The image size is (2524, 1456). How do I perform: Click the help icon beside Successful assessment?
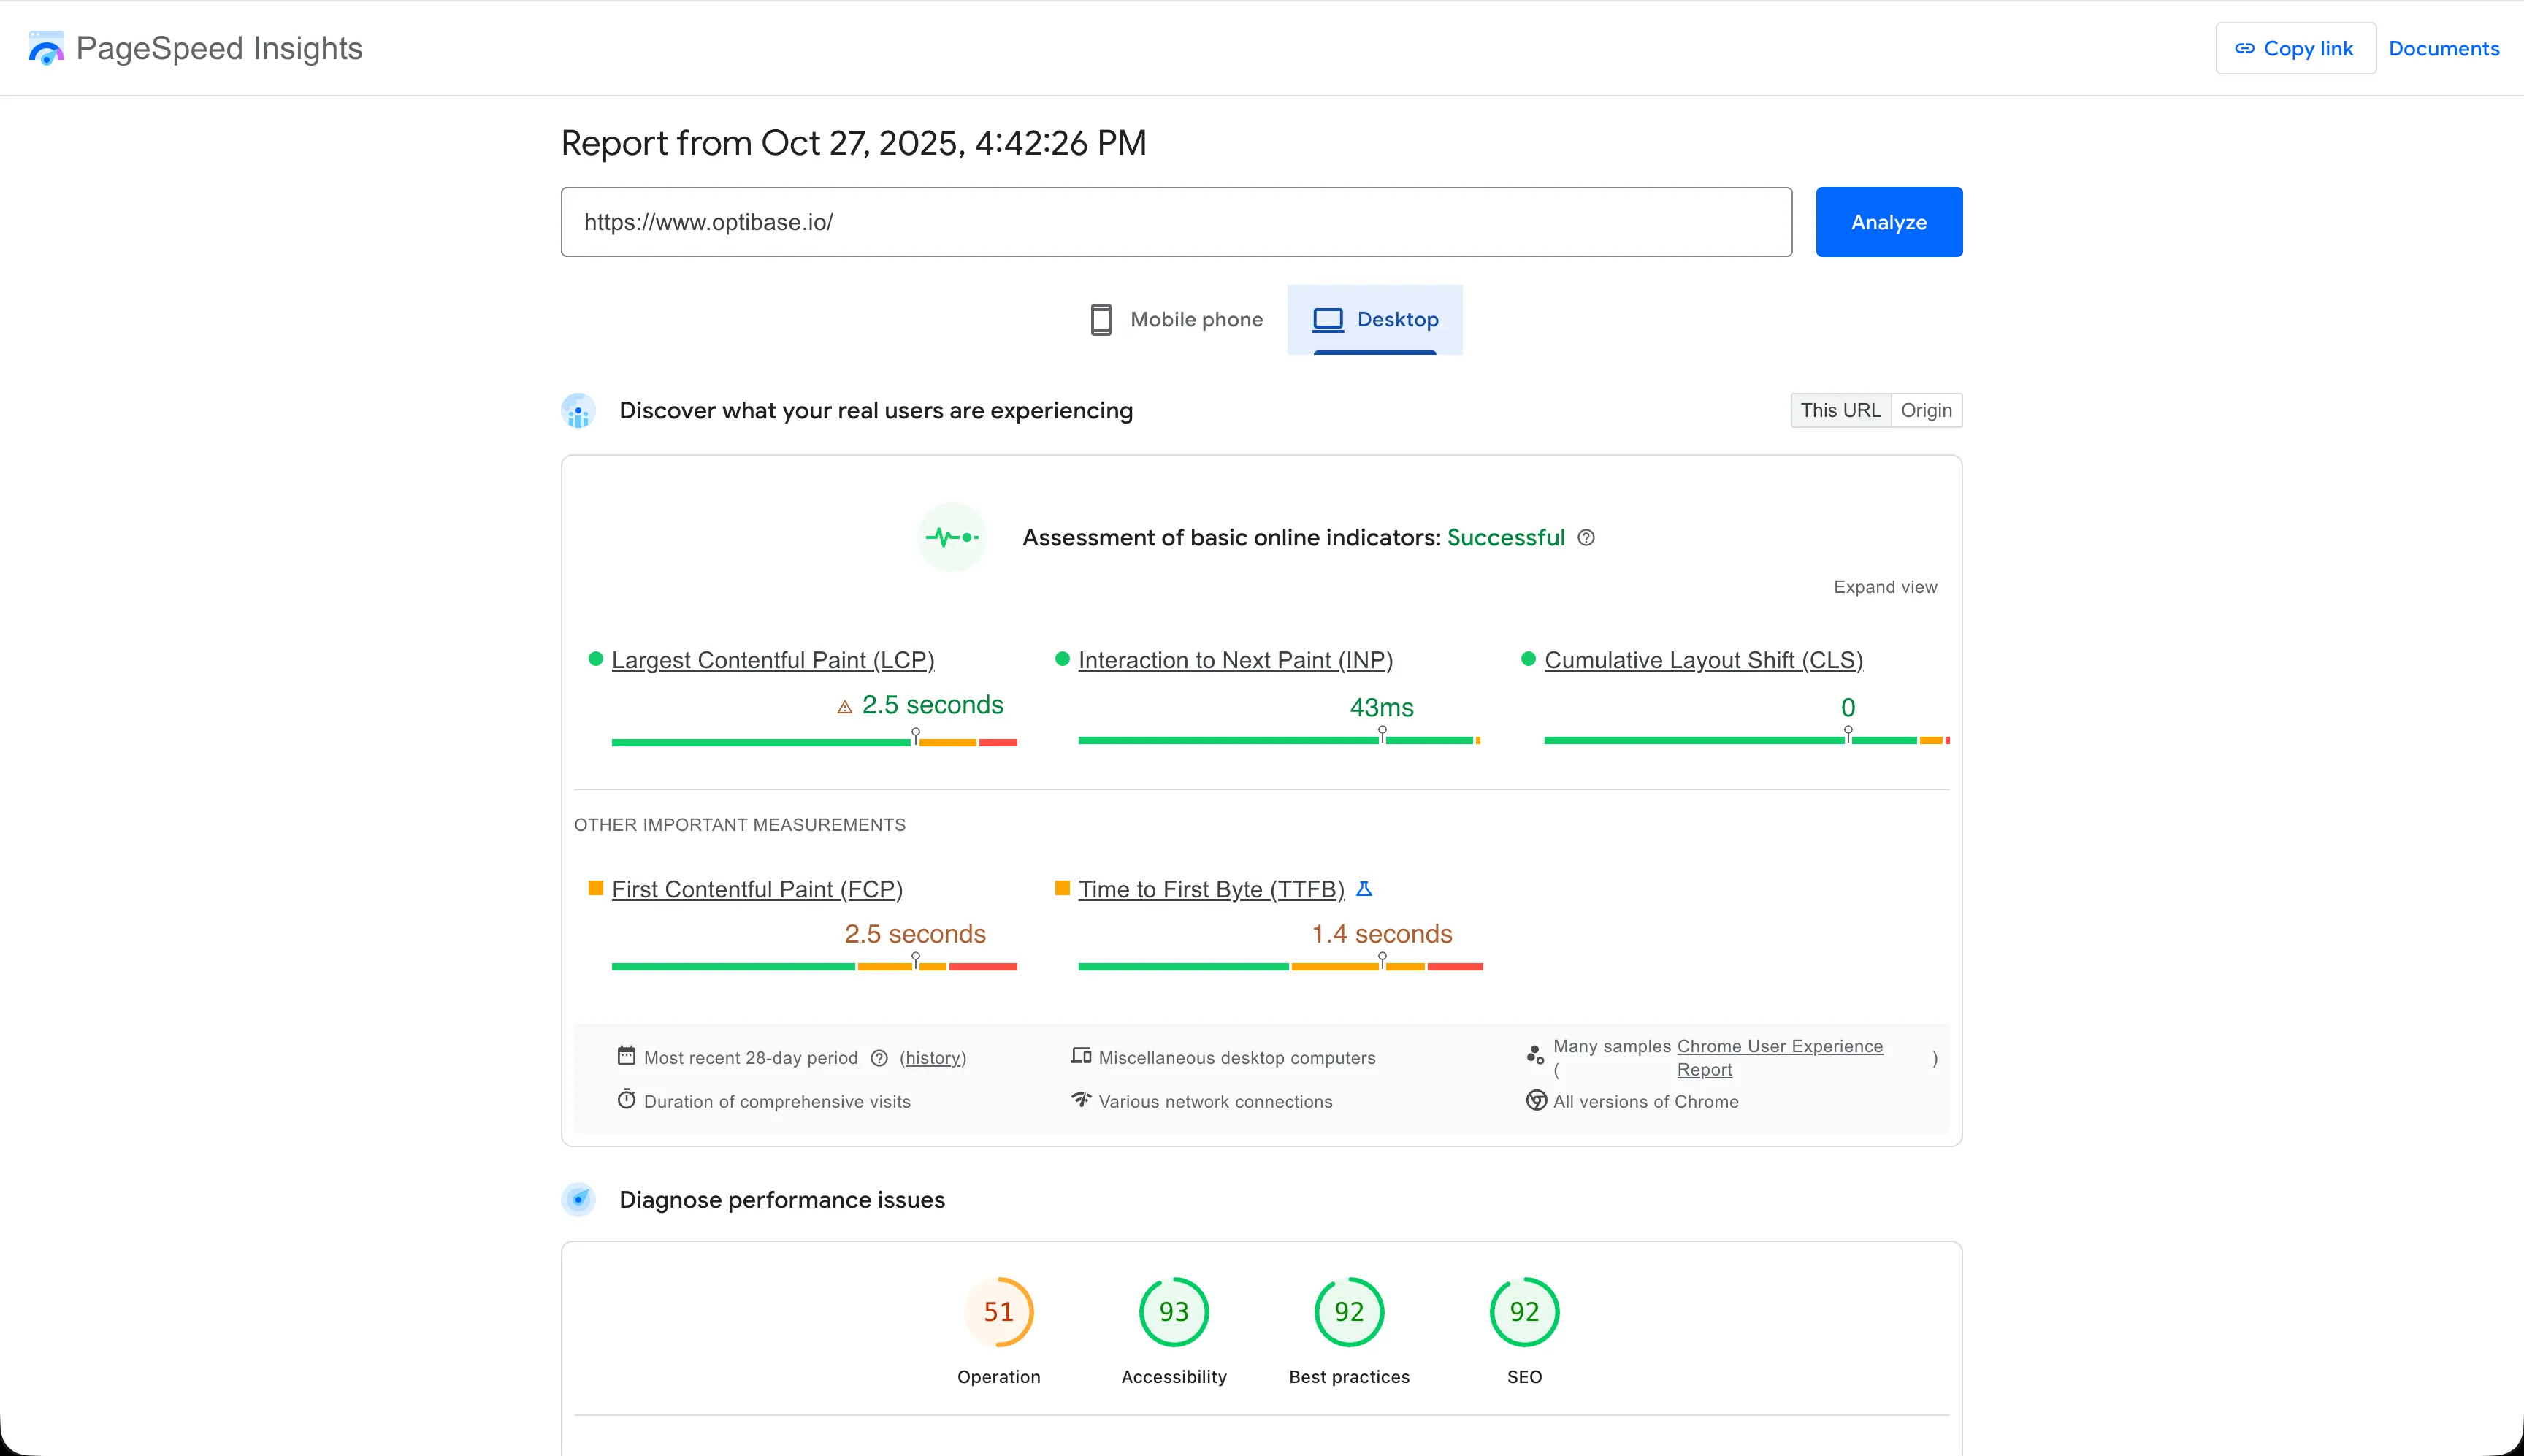tap(1586, 538)
